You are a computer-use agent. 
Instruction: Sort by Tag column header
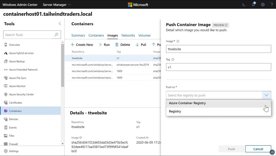click(119, 52)
